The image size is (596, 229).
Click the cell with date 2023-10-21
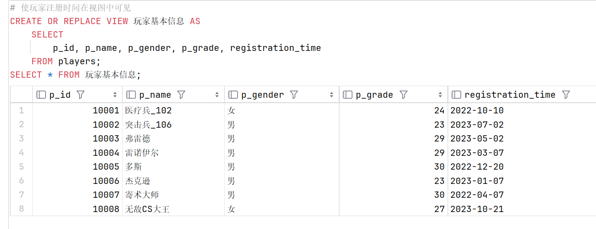coord(522,208)
